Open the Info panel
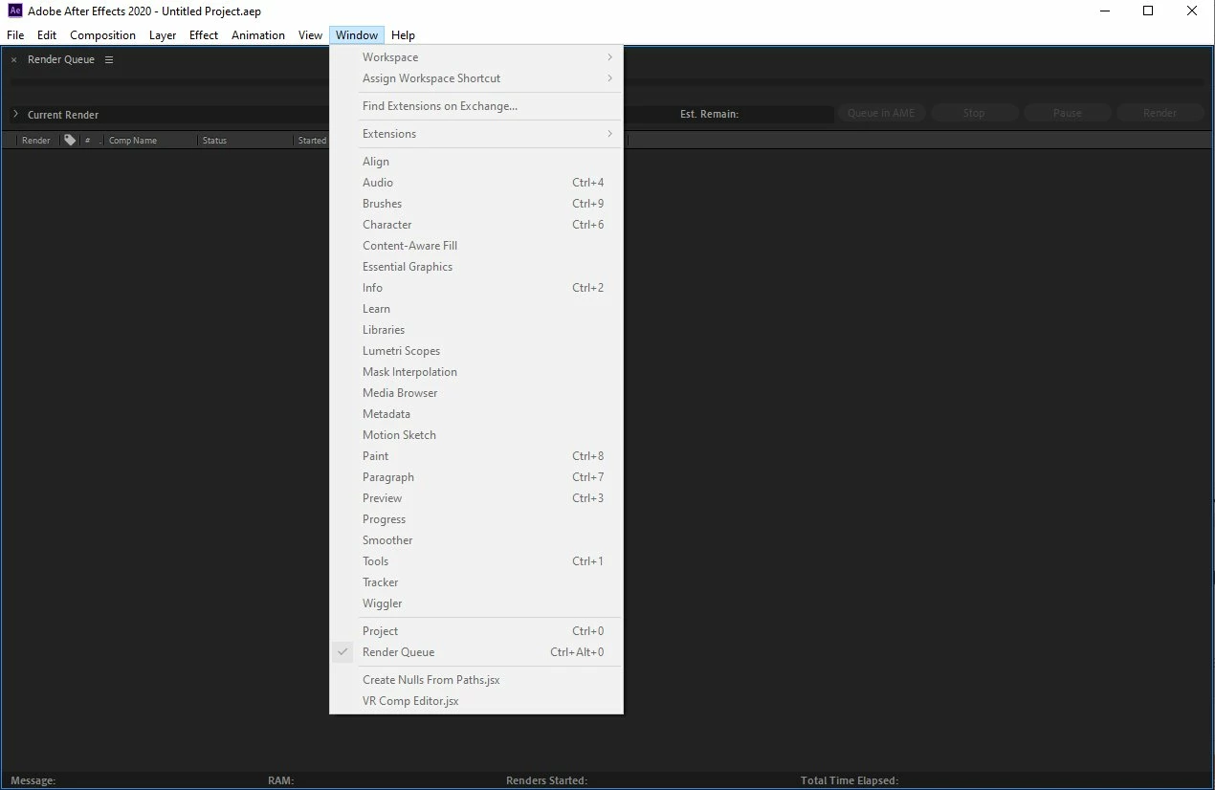 [x=476, y=288]
